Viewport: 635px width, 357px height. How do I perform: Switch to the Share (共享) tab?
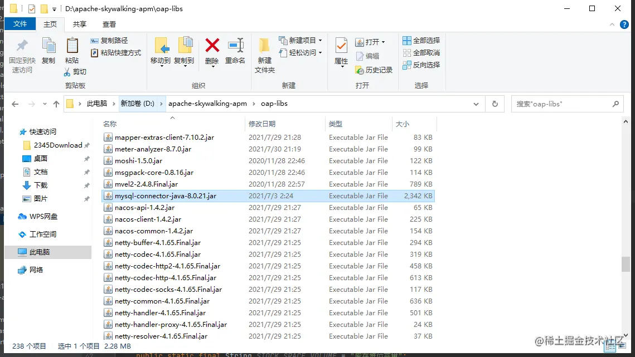tap(79, 25)
